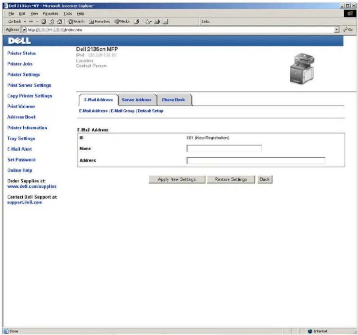Go to the browser Home icon
Screen dimensions: 358x335
(x=59, y=22)
